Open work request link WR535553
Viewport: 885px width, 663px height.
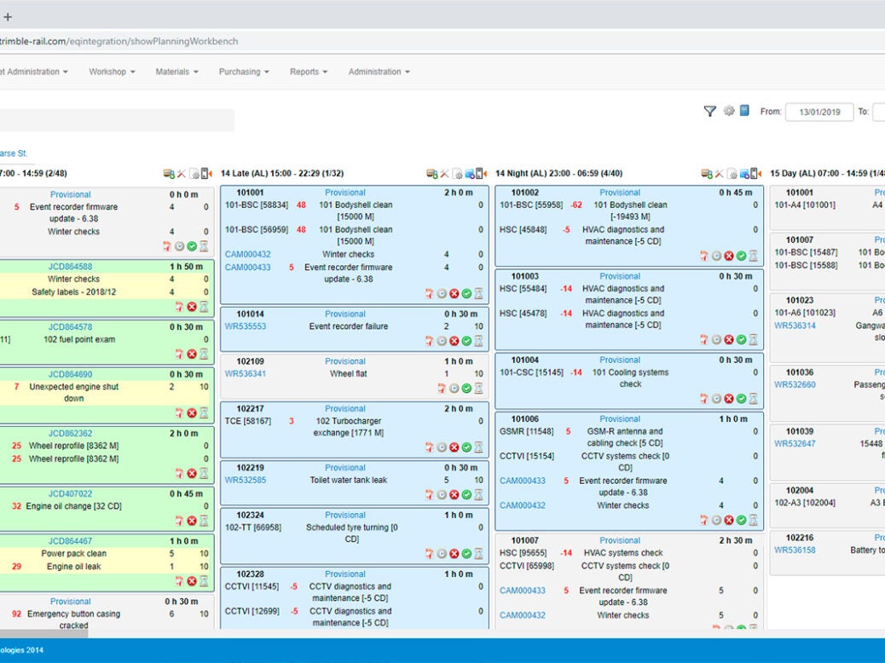coord(246,326)
